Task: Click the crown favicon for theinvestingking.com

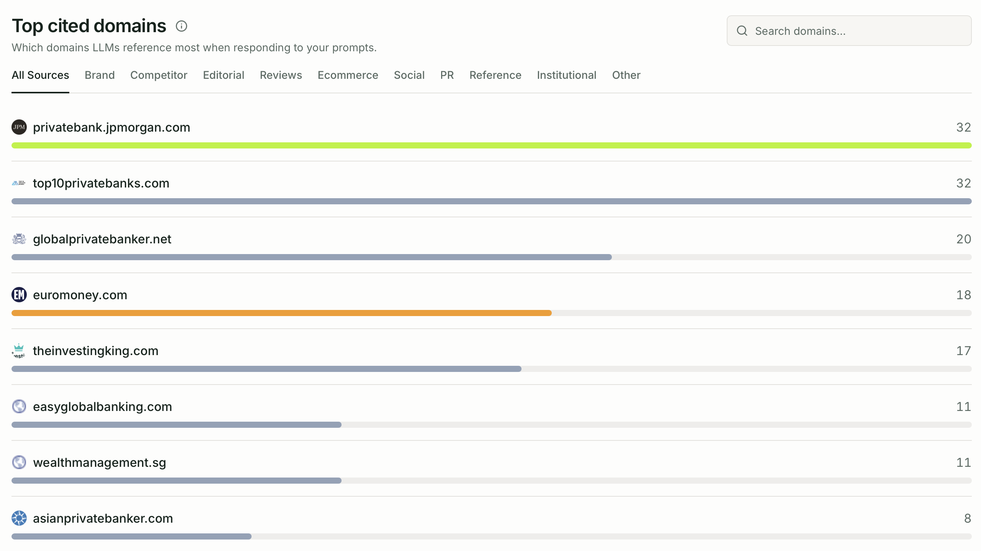Action: point(19,350)
